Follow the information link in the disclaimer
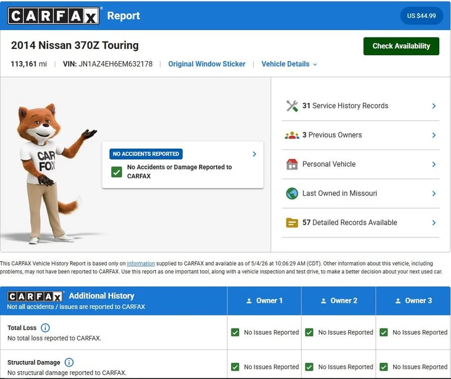The height and width of the screenshot is (379, 451). point(141,264)
